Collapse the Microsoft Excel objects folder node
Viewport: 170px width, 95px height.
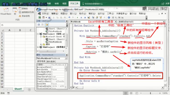click(x=41, y=37)
